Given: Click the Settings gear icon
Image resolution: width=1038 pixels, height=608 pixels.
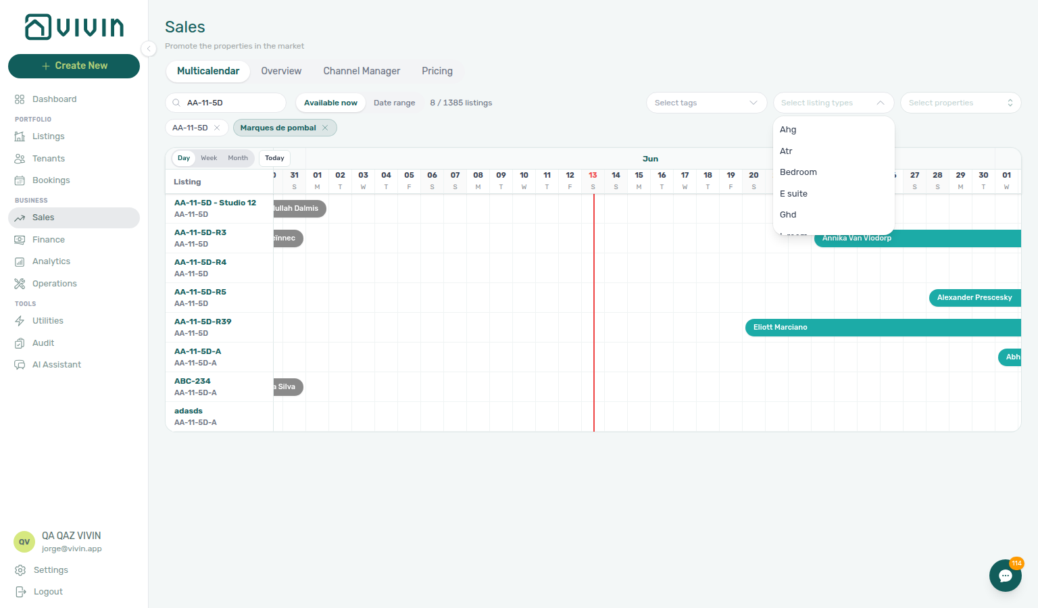Looking at the screenshot, I should 20,570.
